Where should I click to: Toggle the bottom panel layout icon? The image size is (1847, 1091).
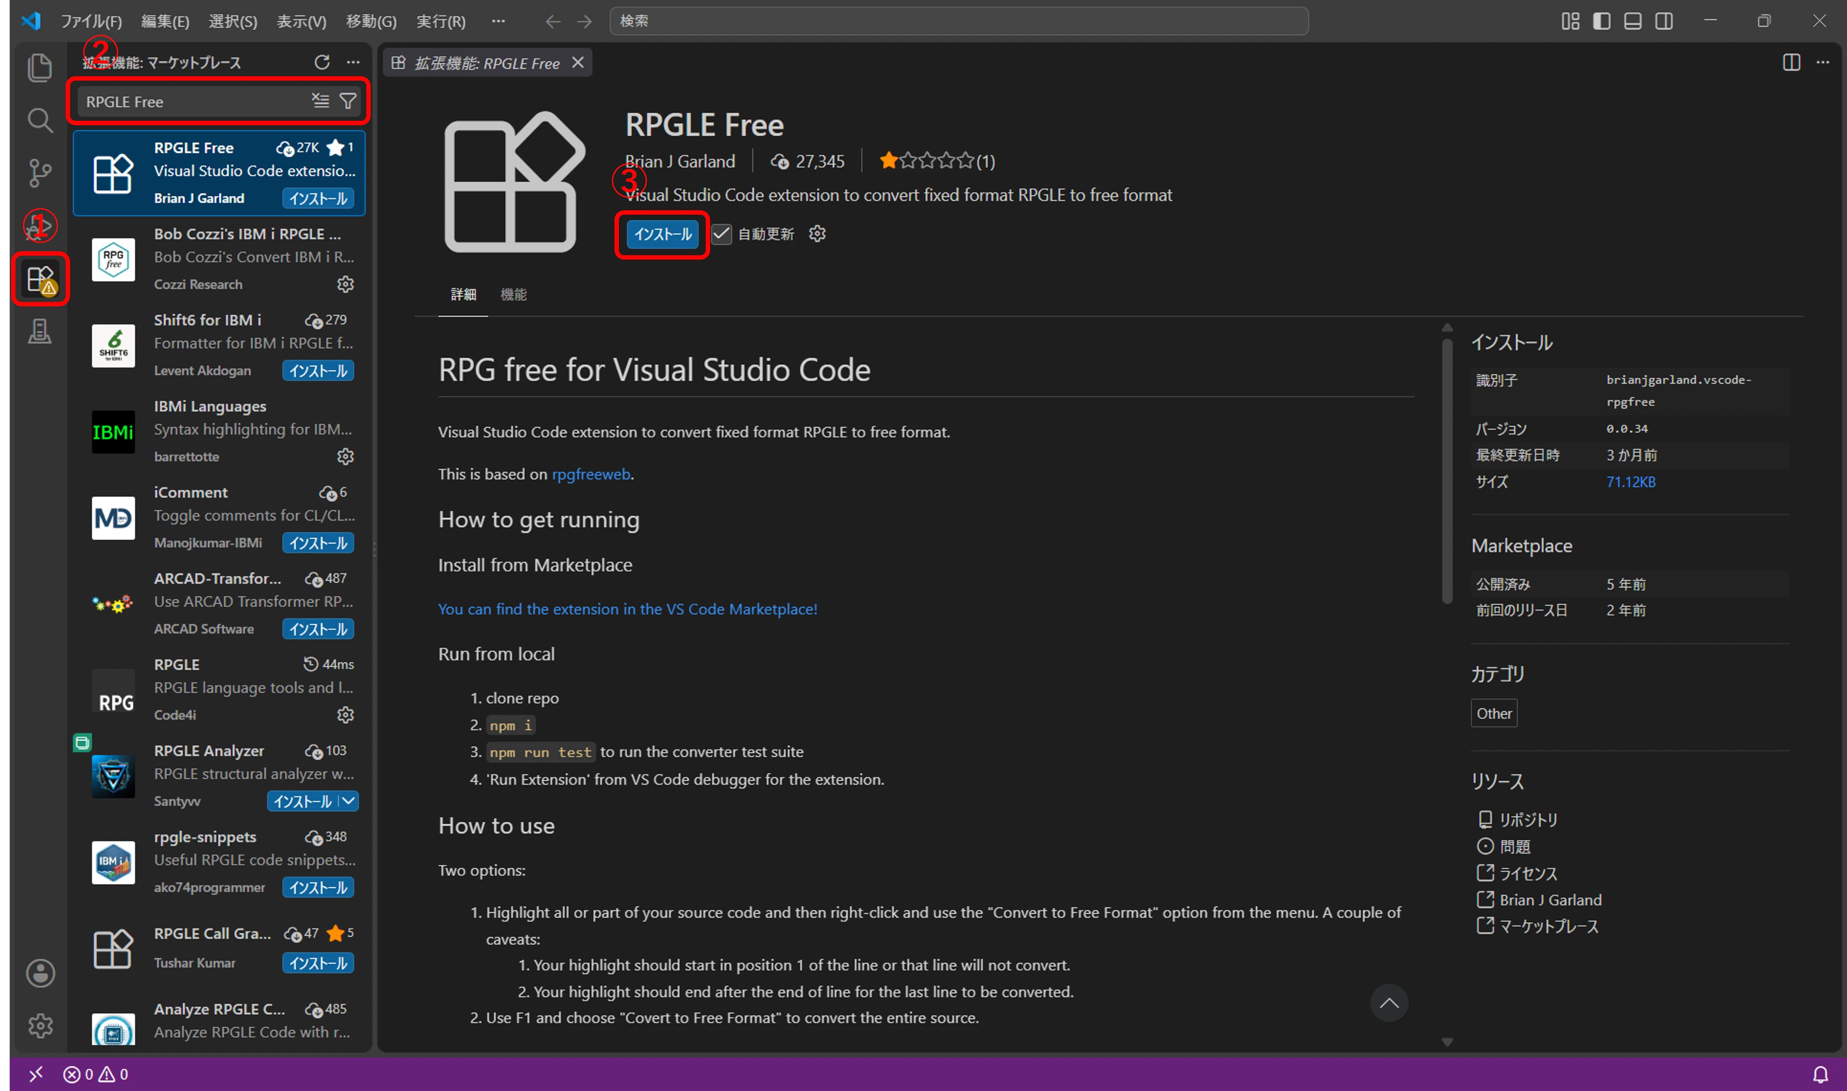1632,21
